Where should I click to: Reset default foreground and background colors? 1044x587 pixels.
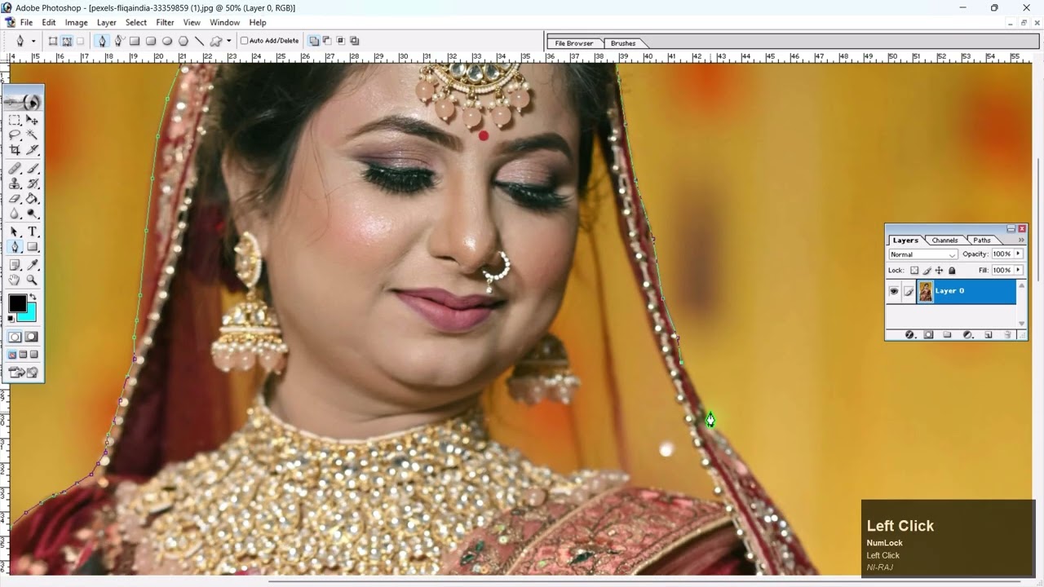[x=11, y=320]
